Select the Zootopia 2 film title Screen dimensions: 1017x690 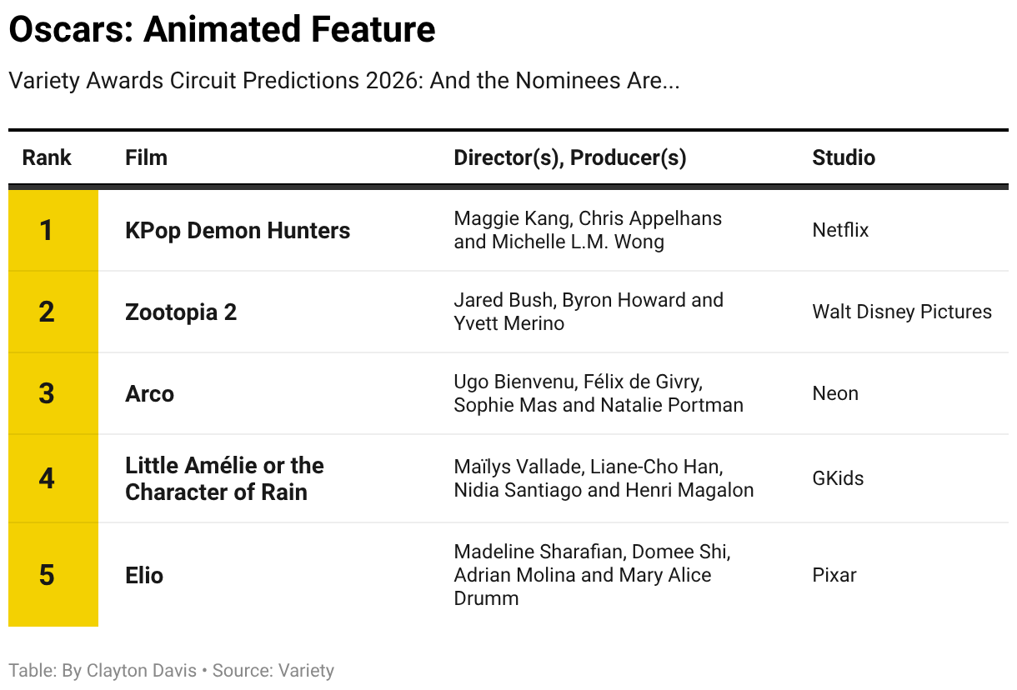pyautogui.click(x=181, y=312)
